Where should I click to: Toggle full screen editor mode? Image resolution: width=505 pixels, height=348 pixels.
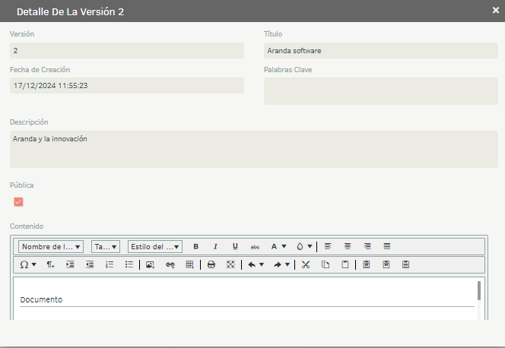[230, 264]
